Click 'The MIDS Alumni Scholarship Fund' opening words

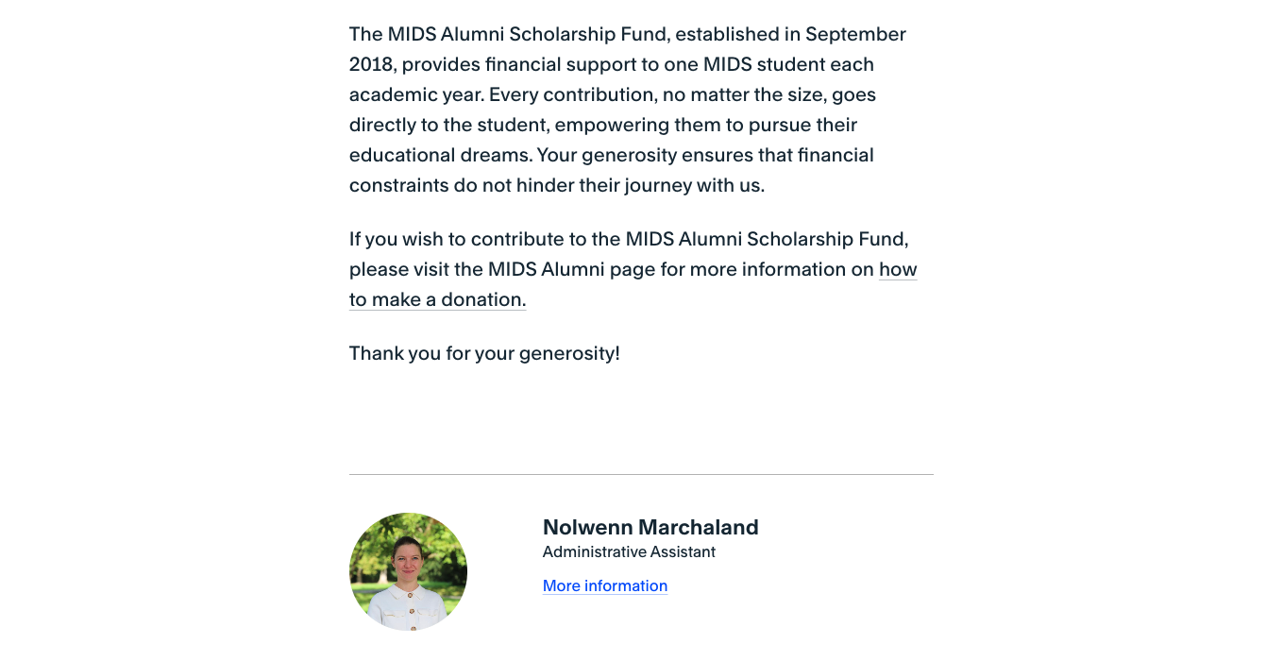pos(509,34)
